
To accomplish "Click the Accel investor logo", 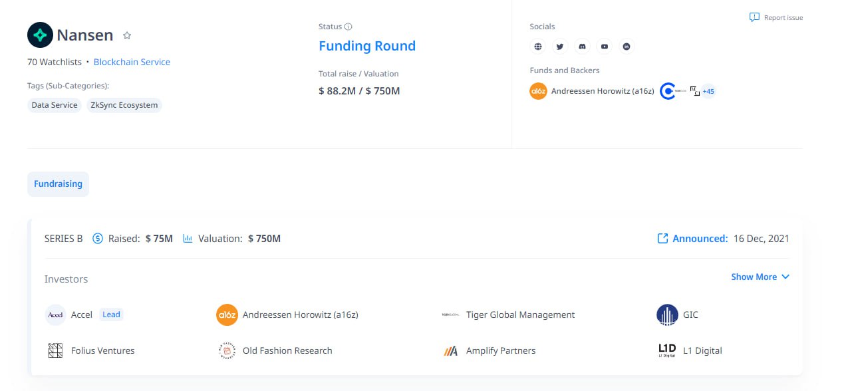I will (x=55, y=315).
